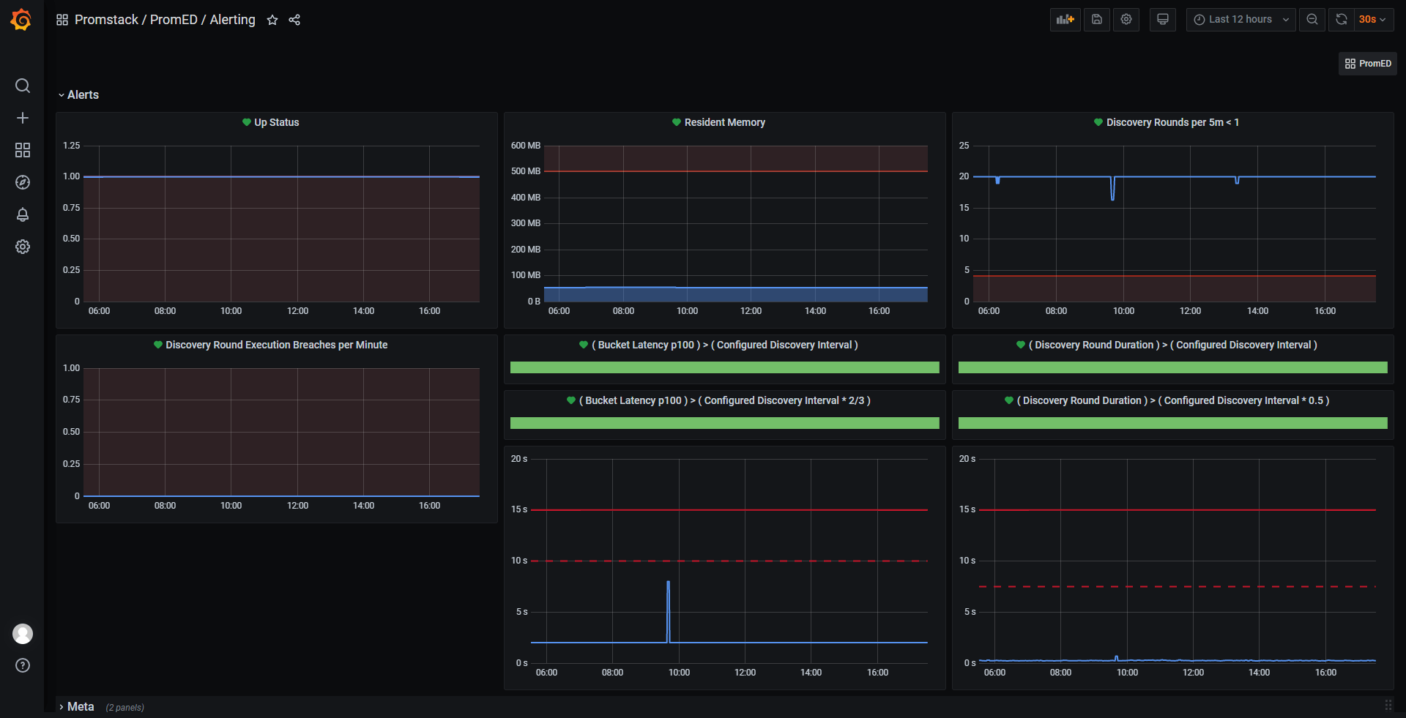This screenshot has width=1406, height=718.
Task: Save the dashboard via the save icon
Action: (x=1096, y=19)
